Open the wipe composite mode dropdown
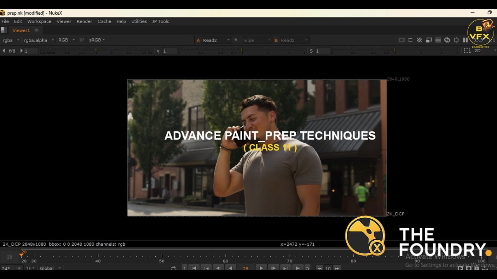Image resolution: width=497 pixels, height=279 pixels. [x=257, y=40]
